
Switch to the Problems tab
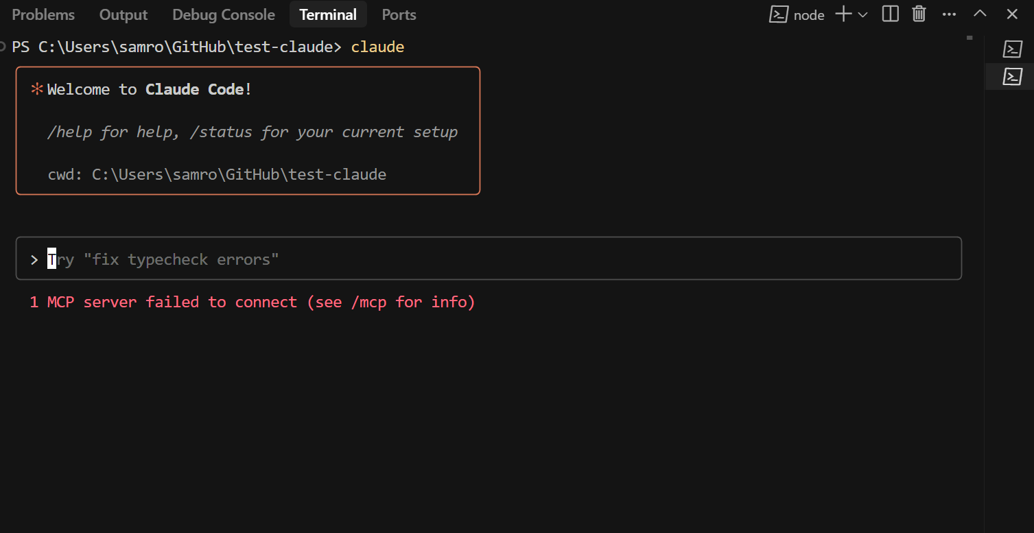tap(43, 14)
